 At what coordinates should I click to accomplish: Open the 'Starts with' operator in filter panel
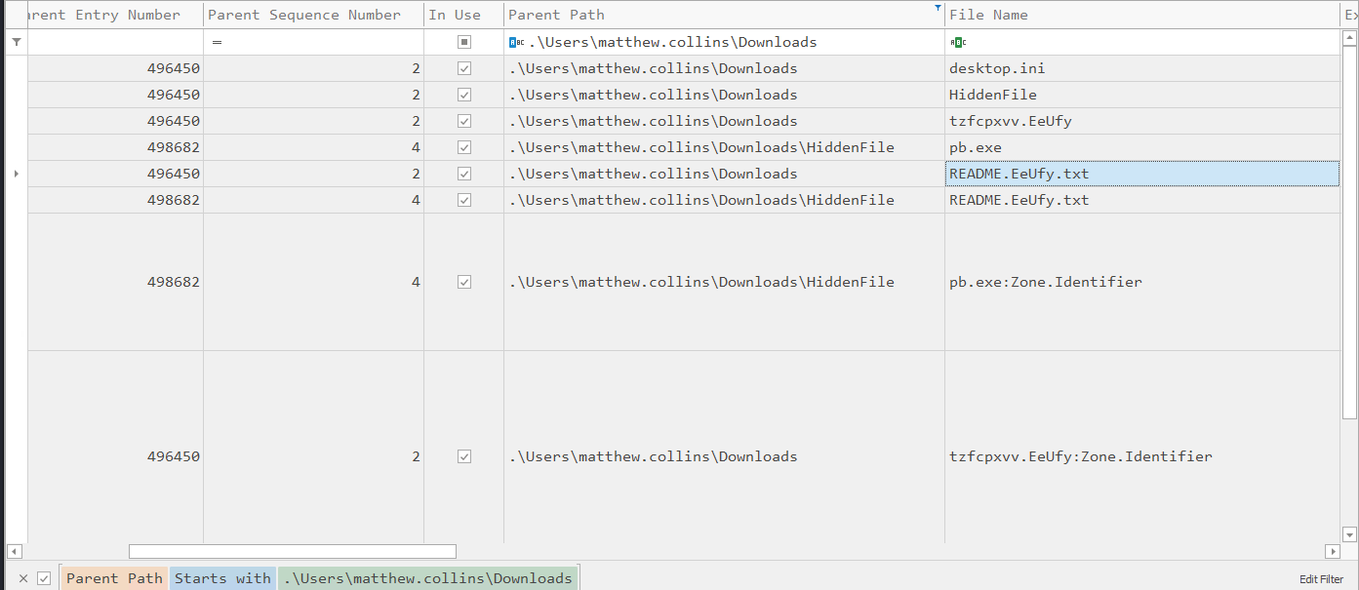(222, 578)
